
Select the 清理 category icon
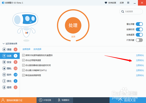(4, 49)
